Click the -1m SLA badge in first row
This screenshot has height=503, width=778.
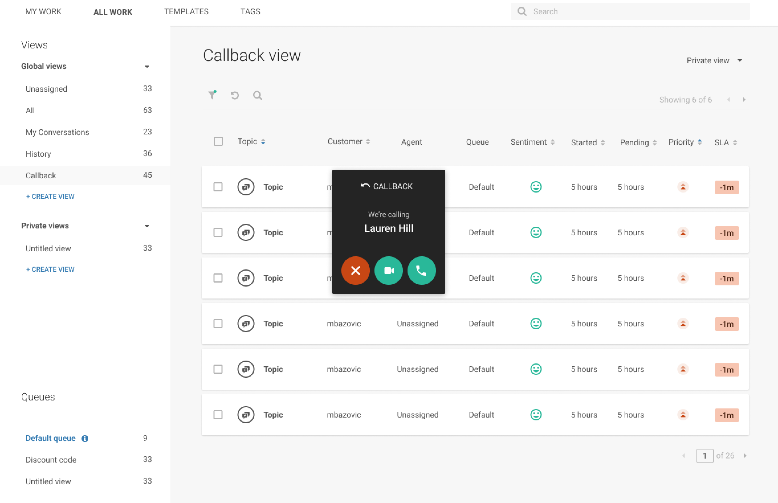(x=726, y=187)
